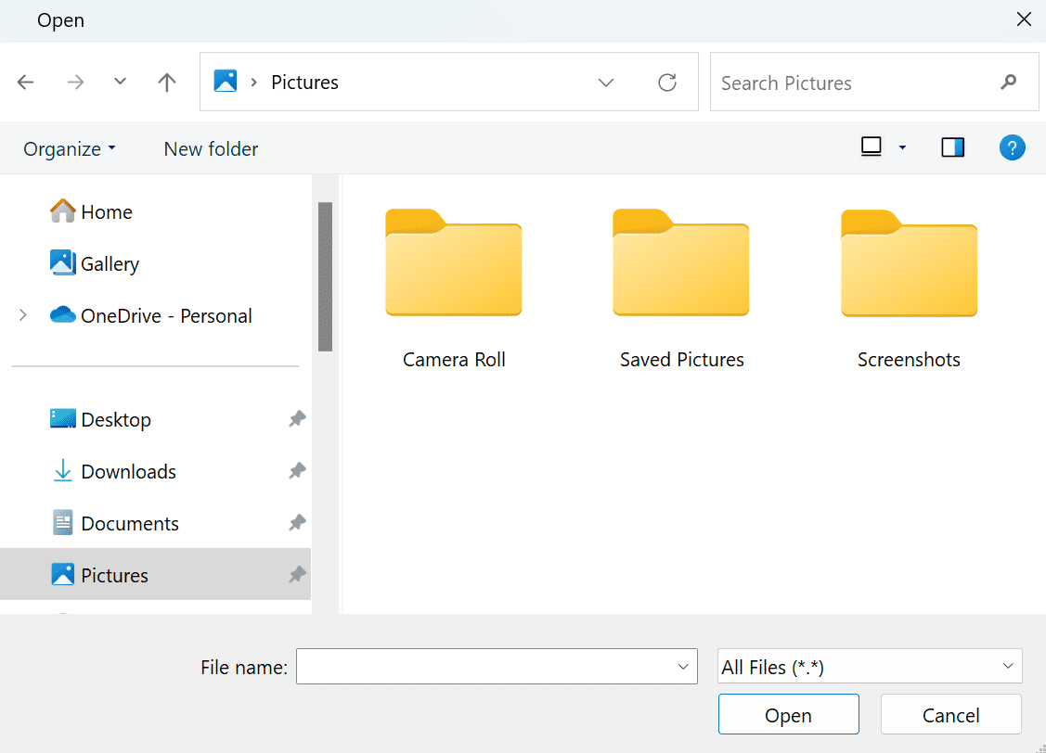1046x753 pixels.
Task: Unpin Desktop using its pin icon
Action: point(297,420)
